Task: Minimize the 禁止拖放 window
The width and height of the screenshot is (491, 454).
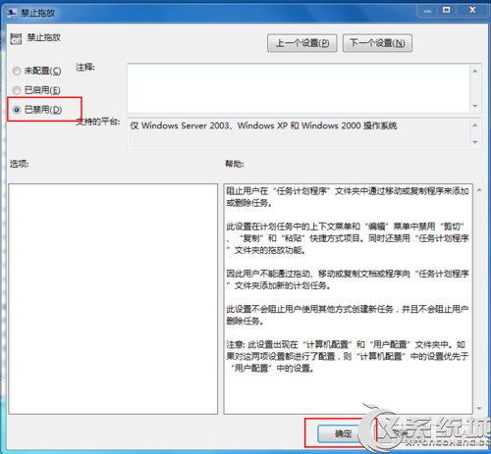Action: tap(427, 10)
